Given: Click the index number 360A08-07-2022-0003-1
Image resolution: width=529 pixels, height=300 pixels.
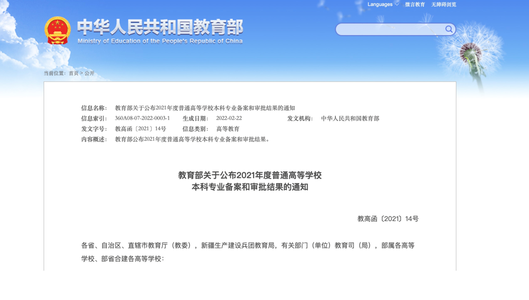Looking at the screenshot, I should [x=142, y=118].
